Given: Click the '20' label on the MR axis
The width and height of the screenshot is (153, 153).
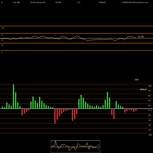Looking at the screenshot, I should [149, 106].
